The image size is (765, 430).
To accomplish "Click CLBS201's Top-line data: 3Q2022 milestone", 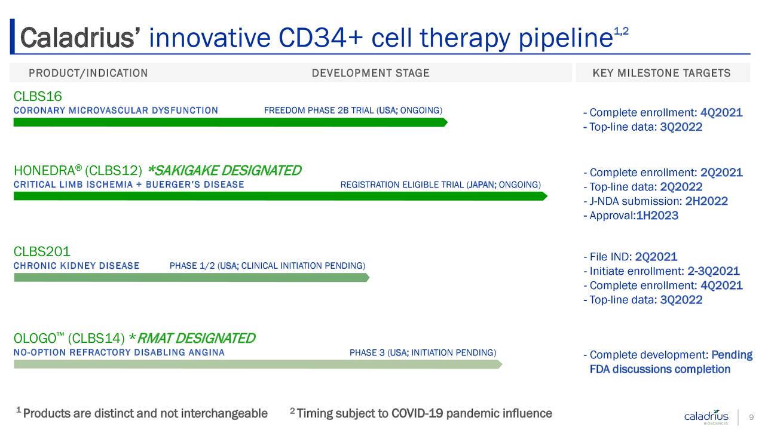I will click(x=642, y=300).
